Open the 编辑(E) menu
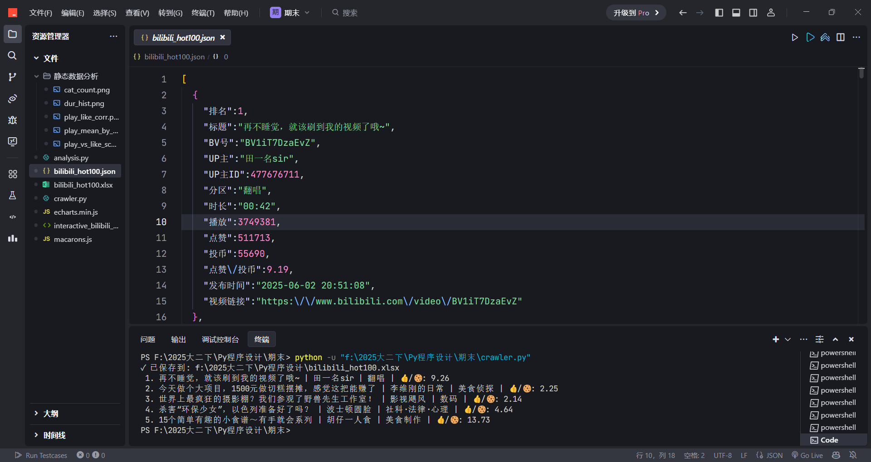This screenshot has height=462, width=871. tap(73, 13)
